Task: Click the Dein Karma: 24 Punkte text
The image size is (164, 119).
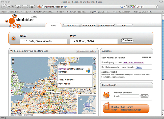Action: click(x=113, y=58)
